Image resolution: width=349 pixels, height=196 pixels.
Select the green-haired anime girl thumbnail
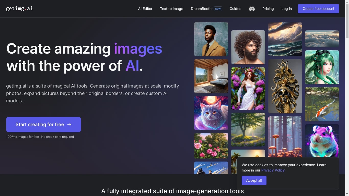[322, 67]
